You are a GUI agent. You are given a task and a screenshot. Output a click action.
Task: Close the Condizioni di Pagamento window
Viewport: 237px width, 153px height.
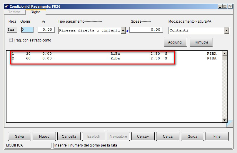point(230,6)
